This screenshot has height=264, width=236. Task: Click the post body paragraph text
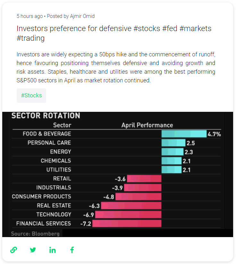(x=116, y=67)
